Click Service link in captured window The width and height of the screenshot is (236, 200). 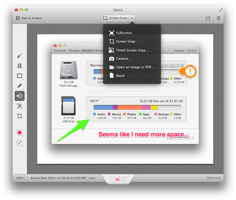click(191, 51)
